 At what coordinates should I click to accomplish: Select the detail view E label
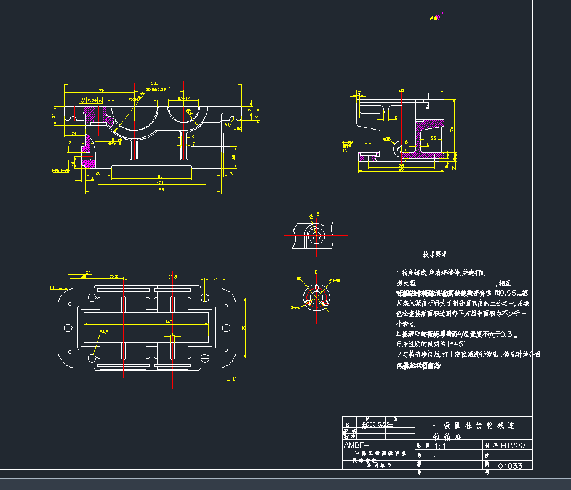tap(317, 215)
